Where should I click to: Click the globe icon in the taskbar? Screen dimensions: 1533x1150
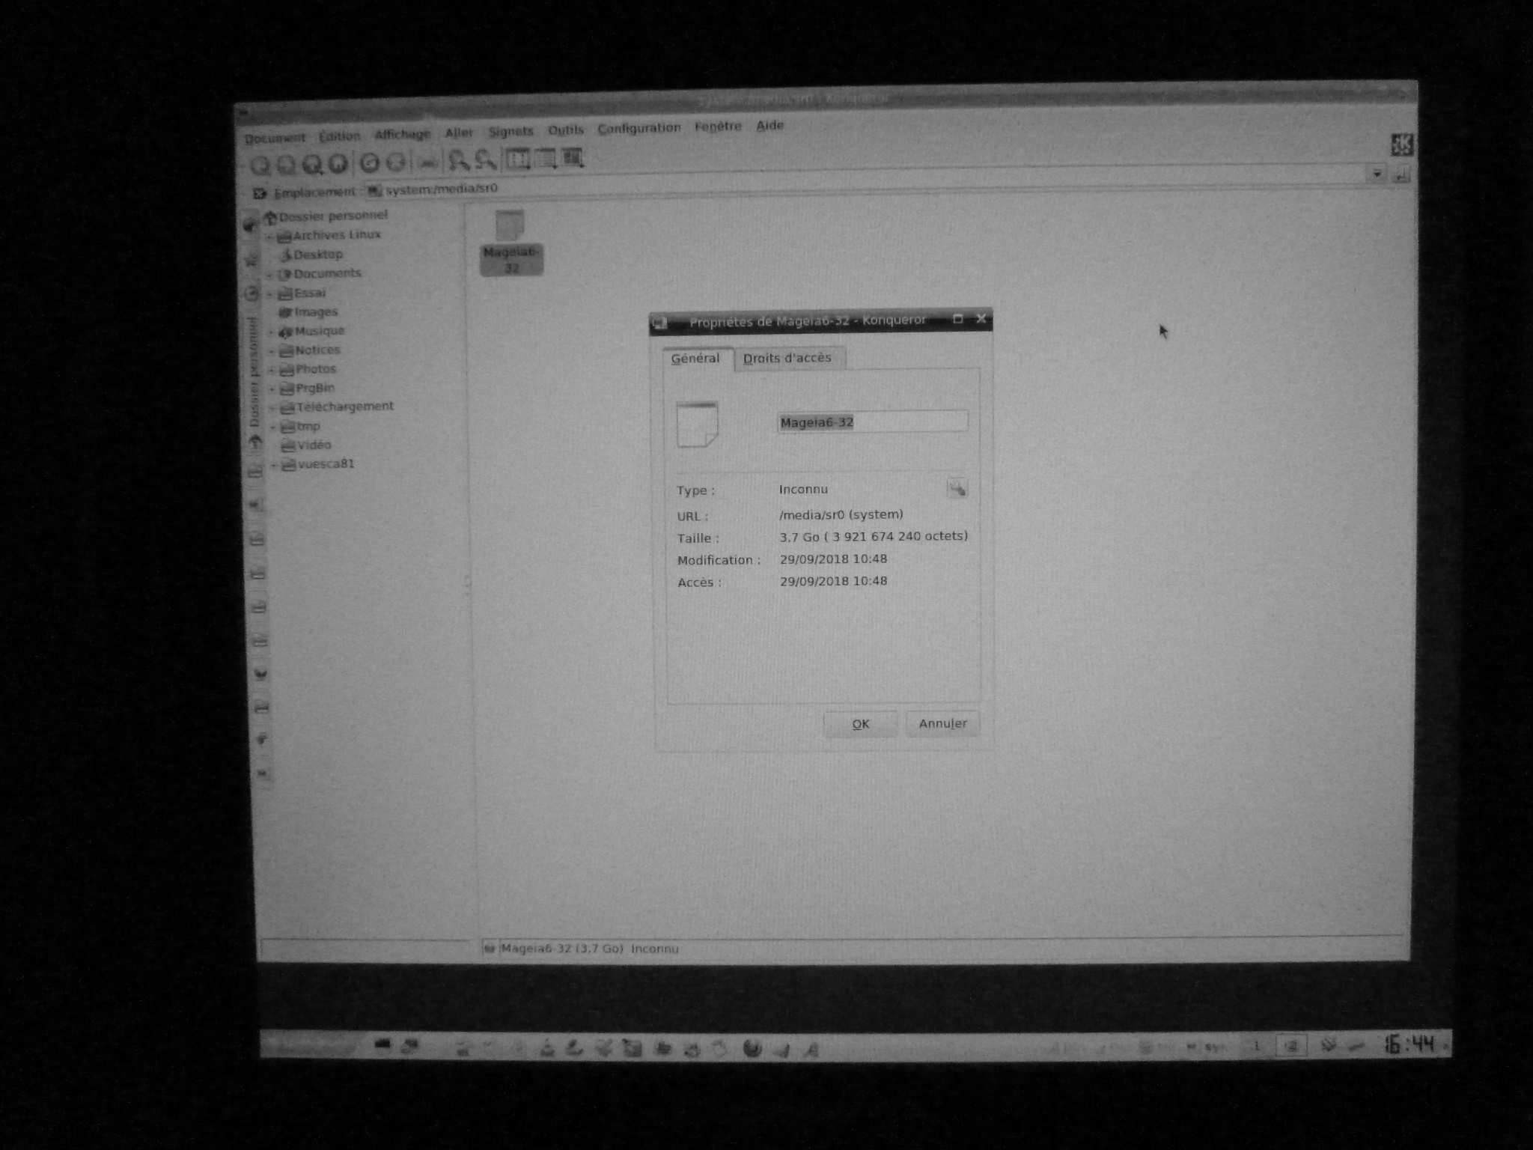[752, 1048]
